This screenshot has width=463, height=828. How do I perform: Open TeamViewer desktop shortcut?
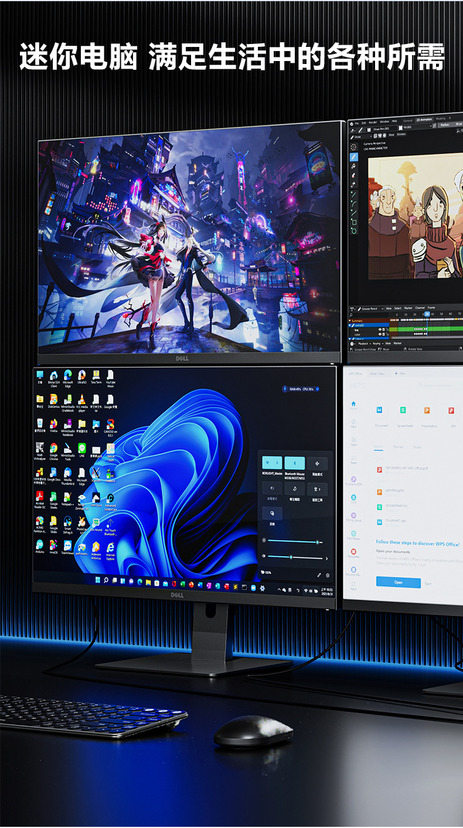[67, 546]
